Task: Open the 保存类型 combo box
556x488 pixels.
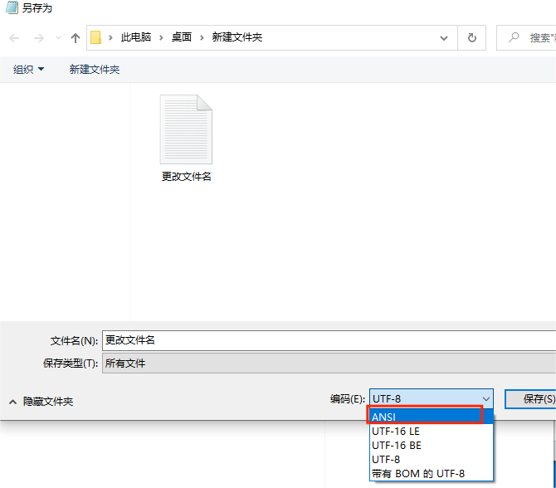Action: [328, 364]
